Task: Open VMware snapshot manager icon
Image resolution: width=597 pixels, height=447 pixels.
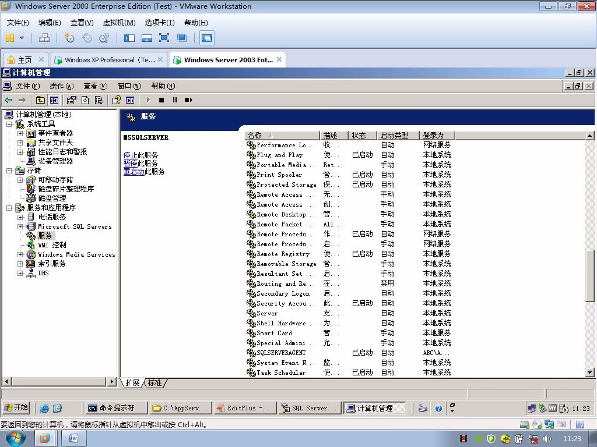Action: [x=104, y=38]
